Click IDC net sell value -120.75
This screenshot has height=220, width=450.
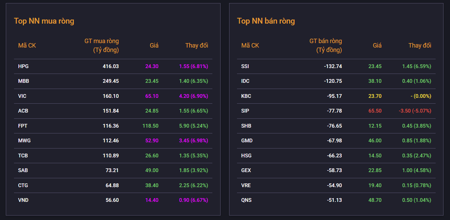pyautogui.click(x=333, y=81)
